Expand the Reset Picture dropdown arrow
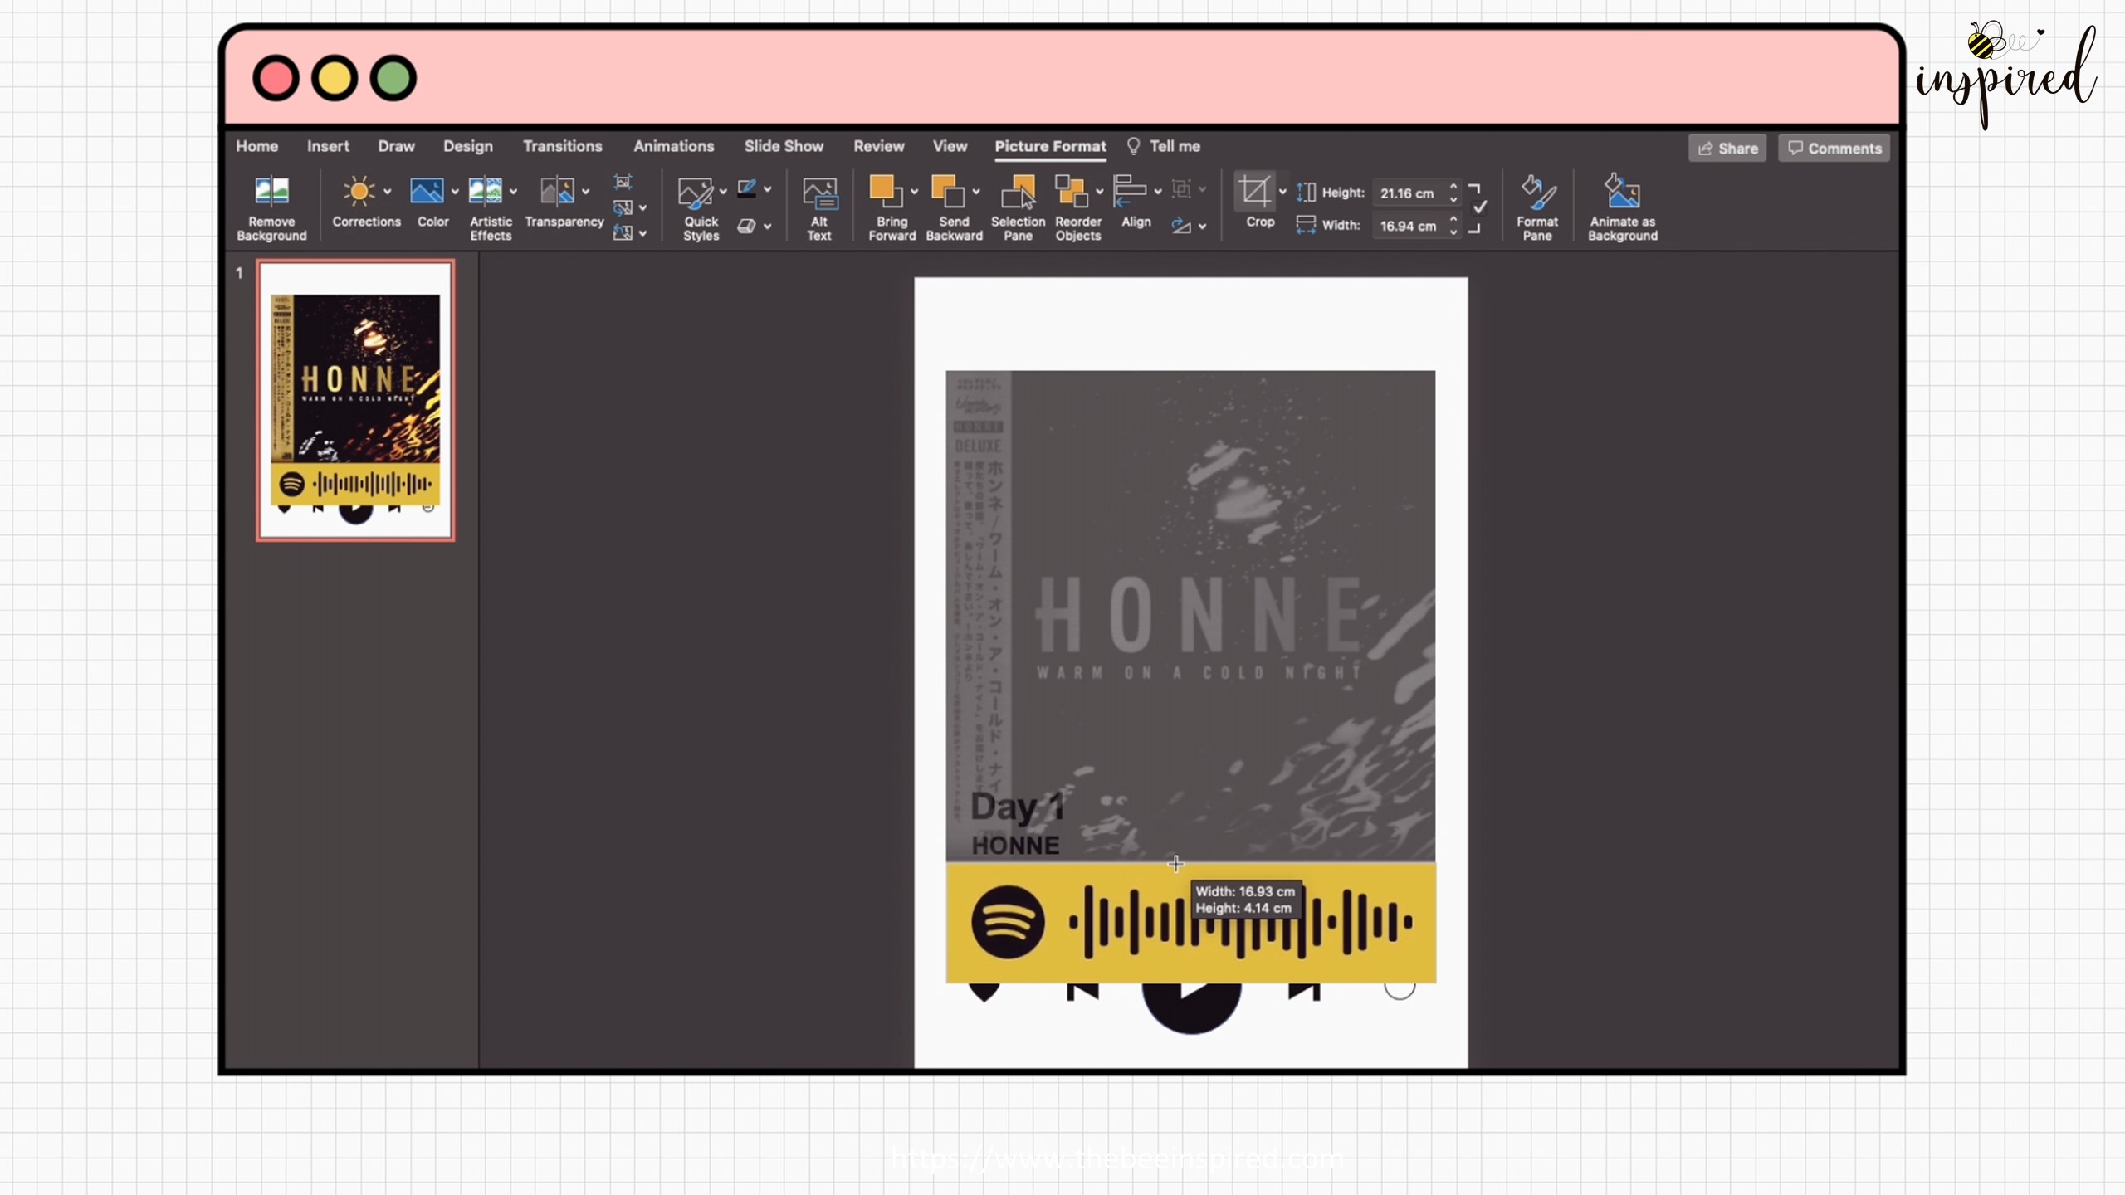 tap(643, 234)
